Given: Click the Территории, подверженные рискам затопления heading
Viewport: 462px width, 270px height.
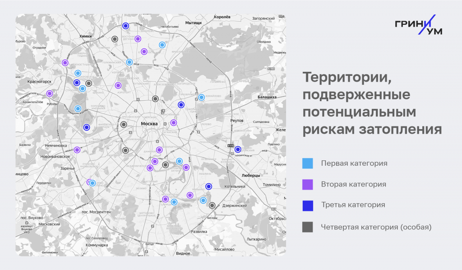Looking at the screenshot, I should (372, 103).
